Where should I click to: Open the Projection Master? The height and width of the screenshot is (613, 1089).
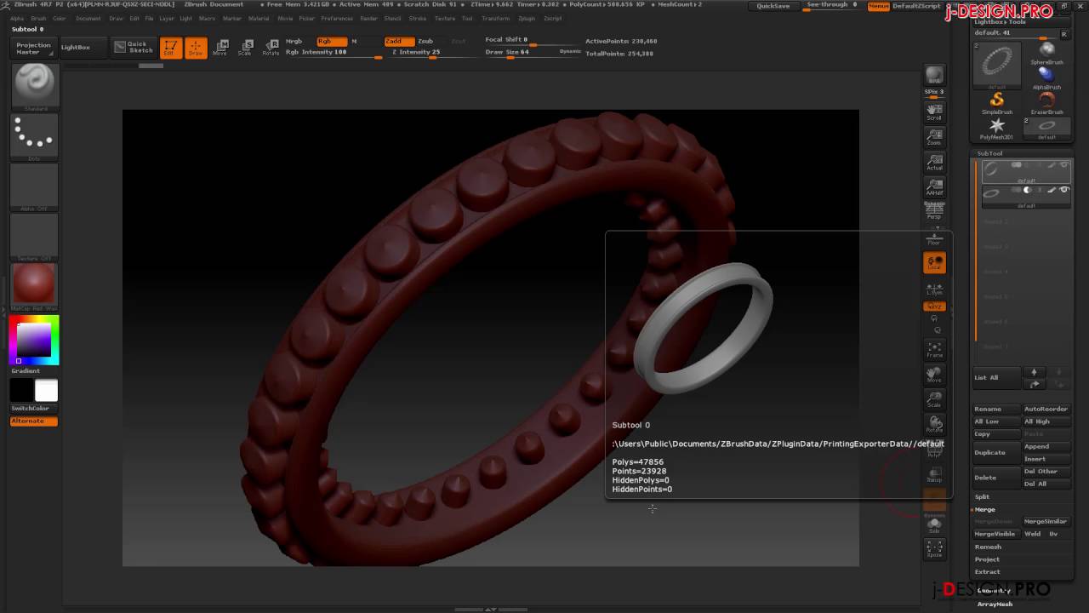[x=34, y=48]
